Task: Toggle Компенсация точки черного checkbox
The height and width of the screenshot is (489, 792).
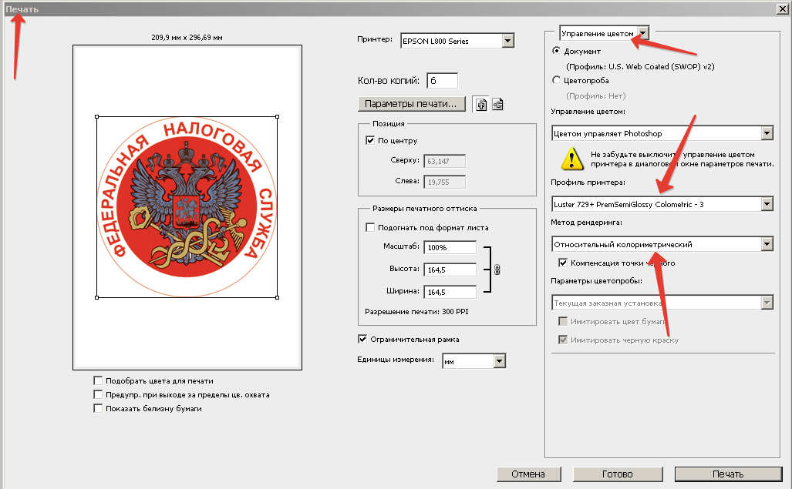Action: click(563, 263)
